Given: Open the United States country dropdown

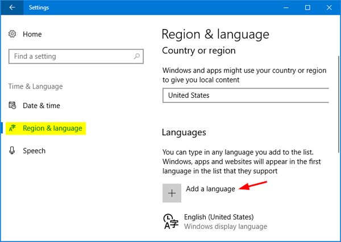Looking at the screenshot, I should coord(246,95).
